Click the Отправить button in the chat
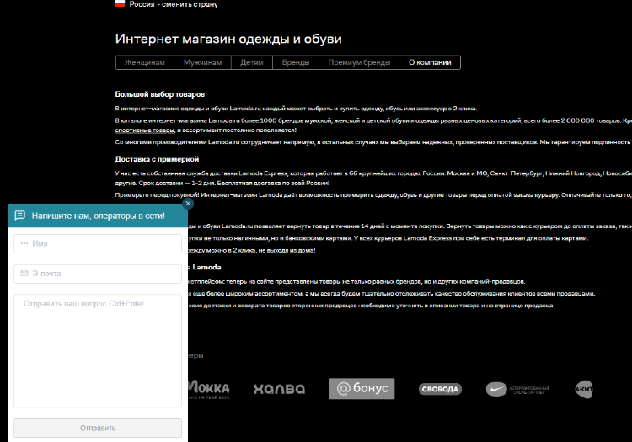Screen dimensions: 632x442 tap(98, 428)
